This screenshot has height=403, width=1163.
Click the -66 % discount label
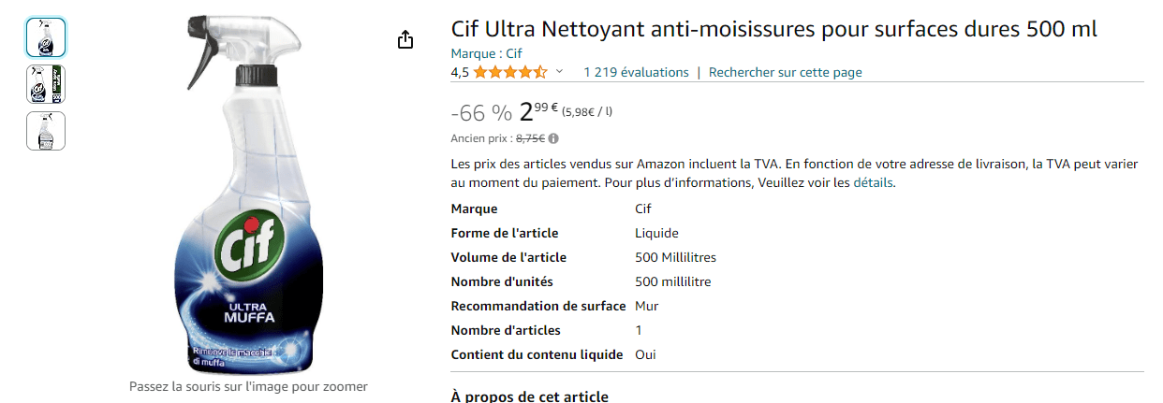(x=481, y=113)
